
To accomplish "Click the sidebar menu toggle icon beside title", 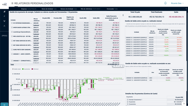I will (x=12, y=3).
